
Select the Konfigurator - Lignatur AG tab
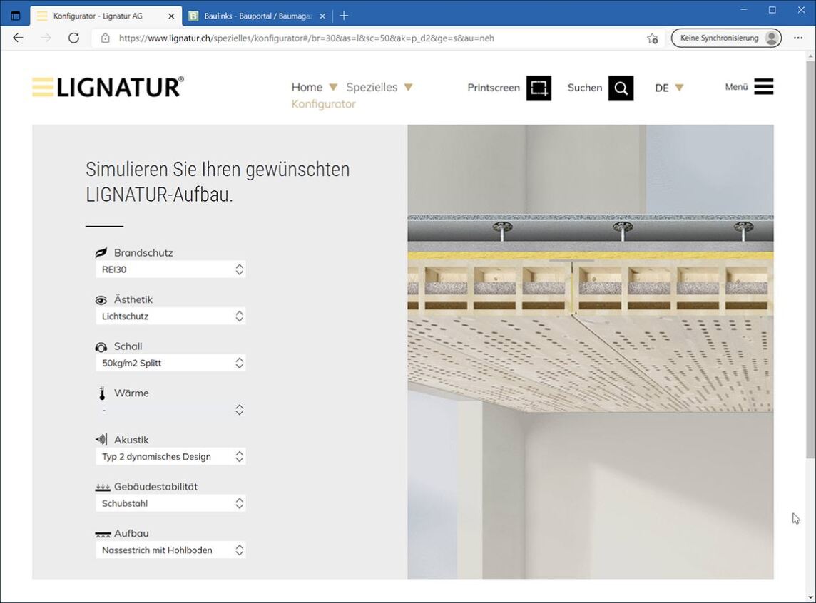pos(106,16)
